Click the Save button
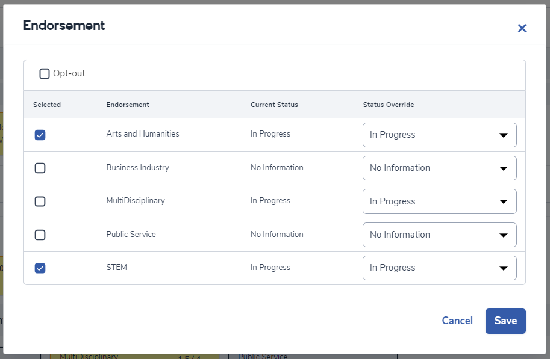 click(x=505, y=321)
